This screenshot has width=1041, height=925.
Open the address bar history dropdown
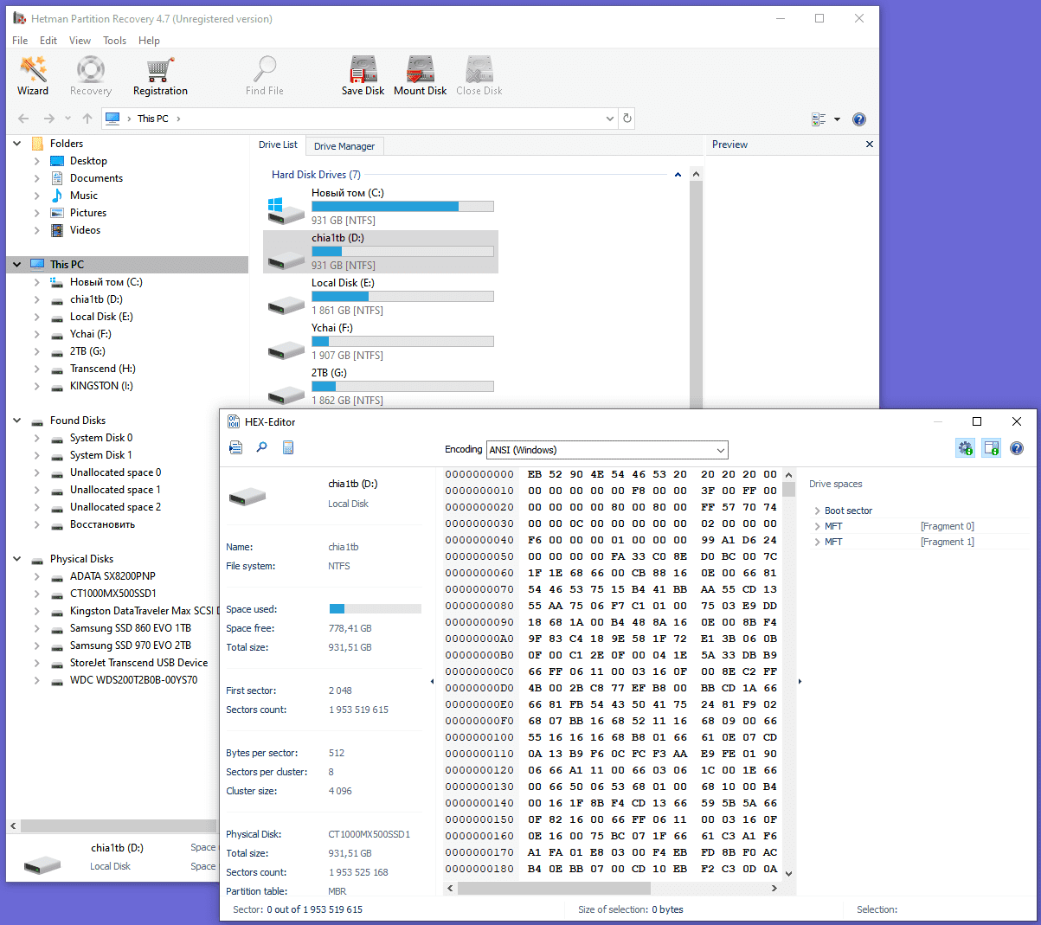pos(609,119)
